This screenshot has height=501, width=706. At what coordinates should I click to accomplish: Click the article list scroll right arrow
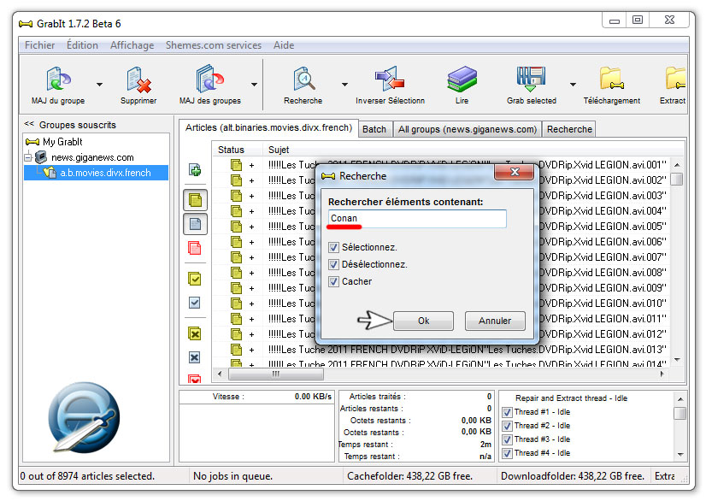tap(662, 374)
